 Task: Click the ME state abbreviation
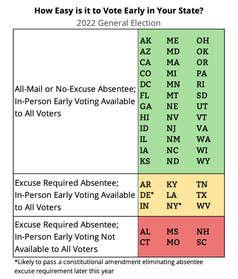[172, 41]
